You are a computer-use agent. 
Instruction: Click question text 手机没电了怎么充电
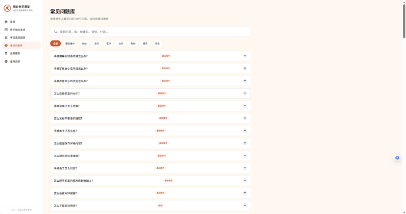point(67,106)
